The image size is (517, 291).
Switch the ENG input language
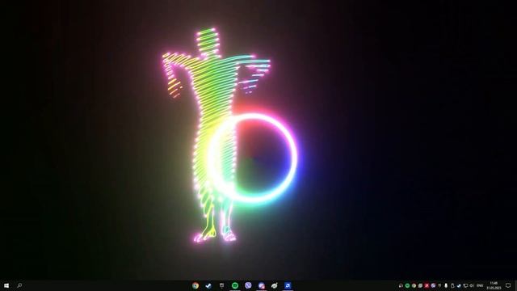coord(480,285)
